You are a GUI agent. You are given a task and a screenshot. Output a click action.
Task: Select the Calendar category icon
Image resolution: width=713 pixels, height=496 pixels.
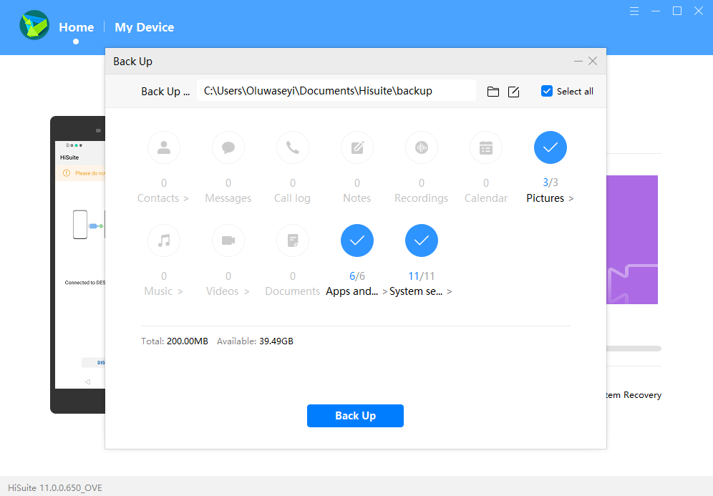pos(485,147)
